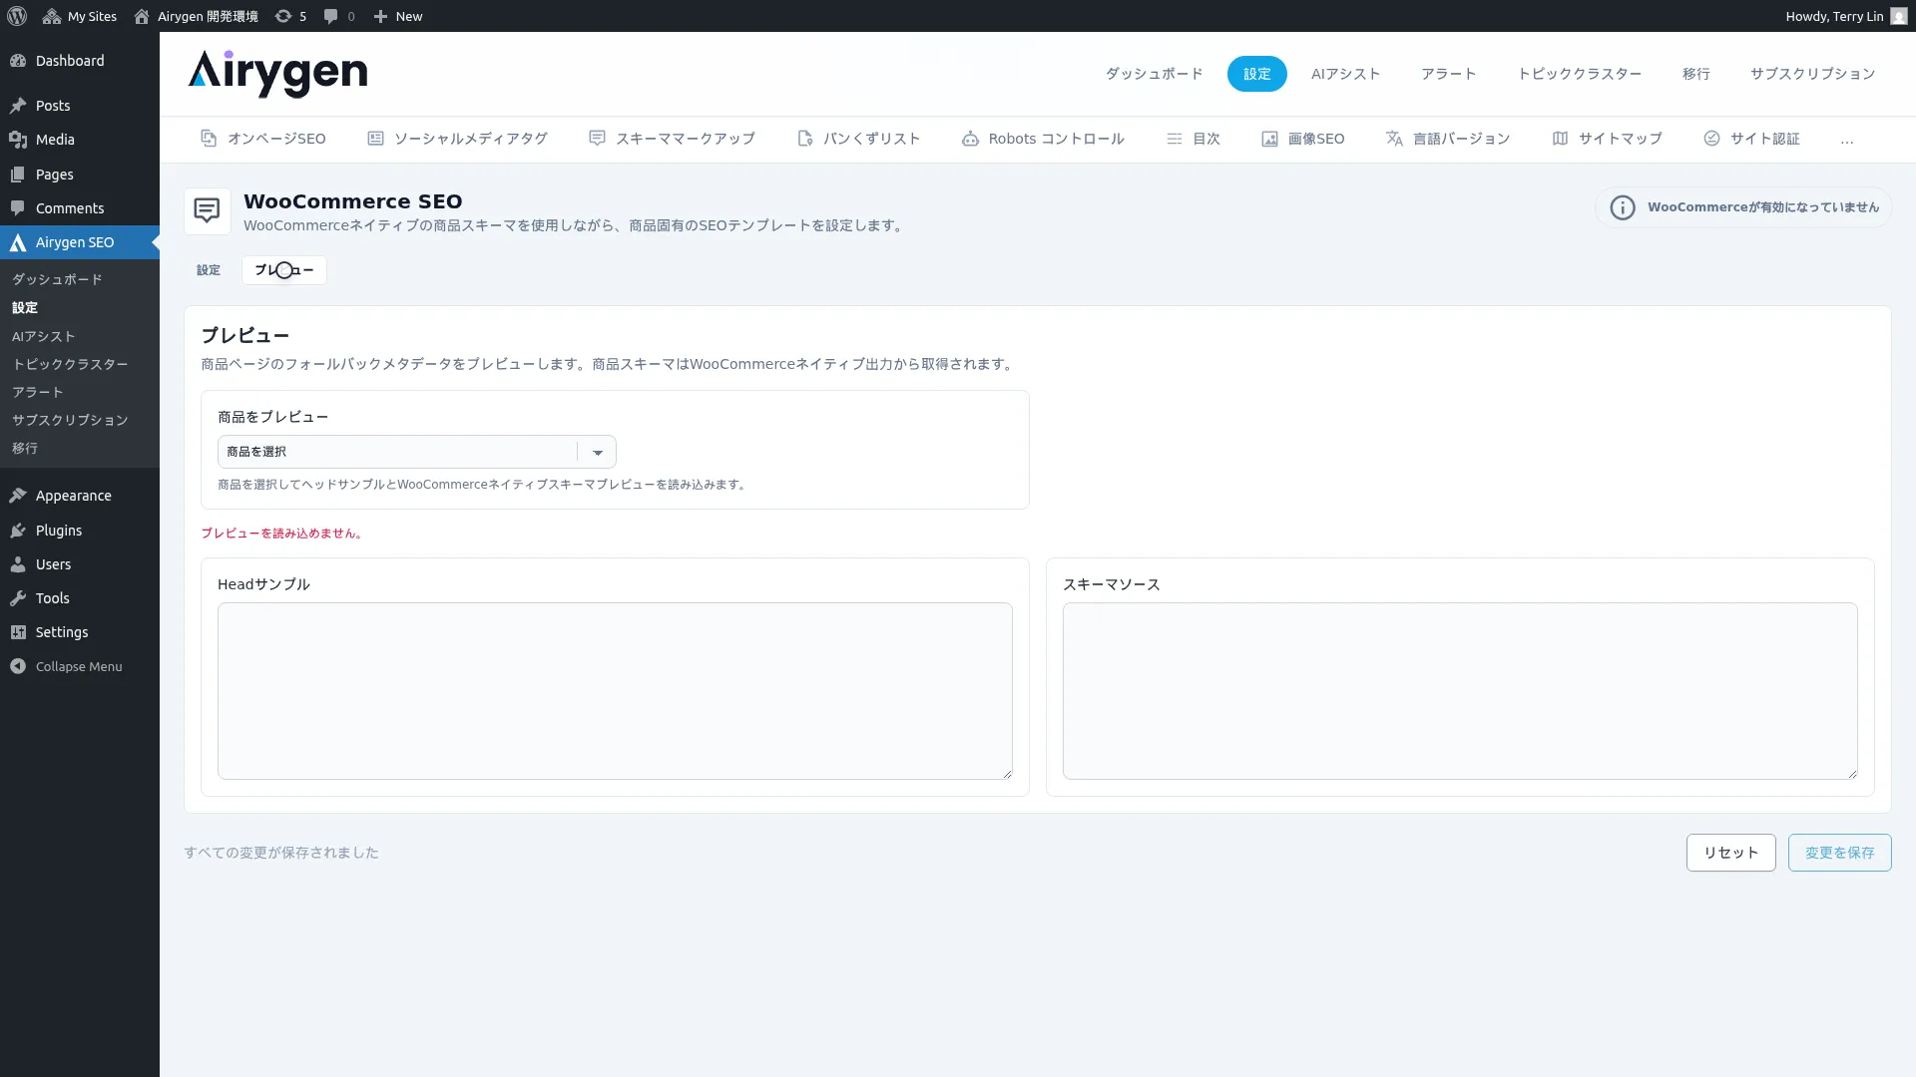Open 移行 in top navigation

pos(1695,74)
